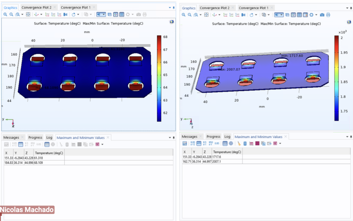Screen dimensions: 353x221
Task: Select the 1717.6 temperature cell in right table
Action: point(227,157)
